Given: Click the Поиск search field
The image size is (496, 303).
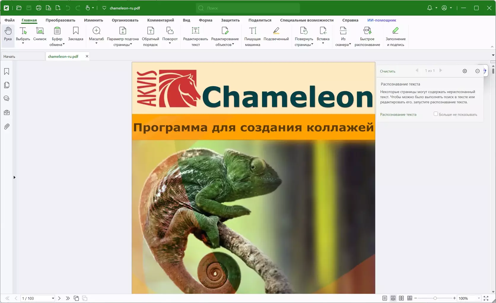Looking at the screenshot, I should point(248,8).
